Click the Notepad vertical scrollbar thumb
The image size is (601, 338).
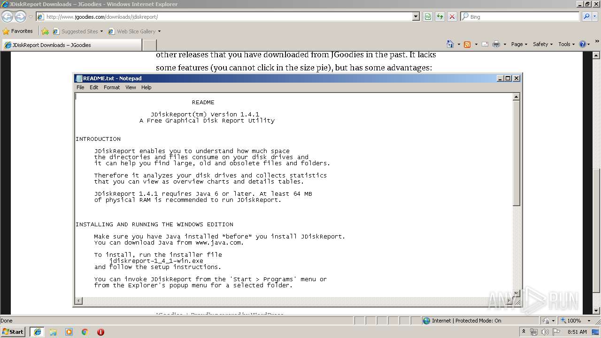tap(516, 153)
